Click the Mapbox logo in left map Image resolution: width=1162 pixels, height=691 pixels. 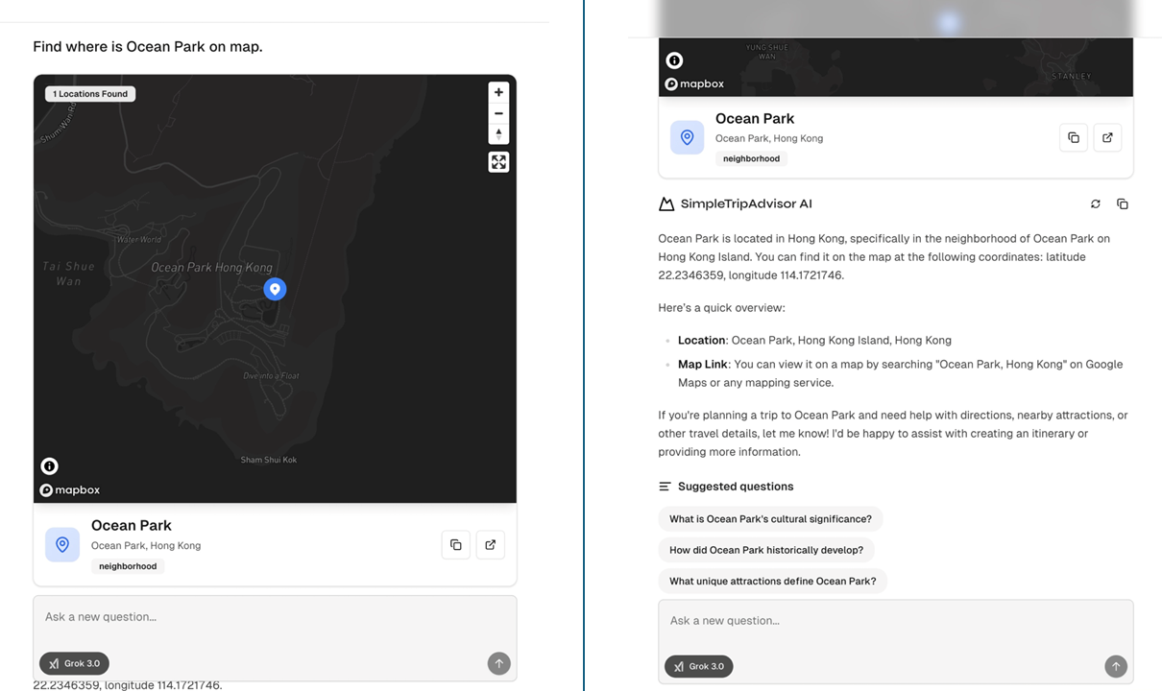(70, 490)
